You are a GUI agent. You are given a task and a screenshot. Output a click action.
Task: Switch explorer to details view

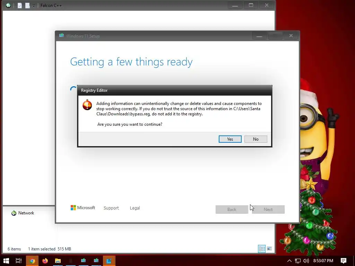tap(262, 249)
